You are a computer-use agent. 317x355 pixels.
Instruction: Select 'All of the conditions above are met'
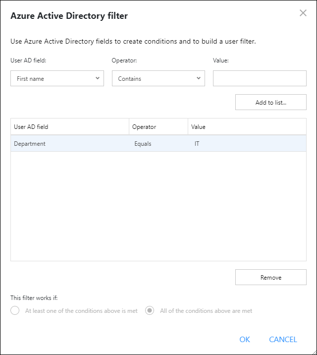point(150,310)
